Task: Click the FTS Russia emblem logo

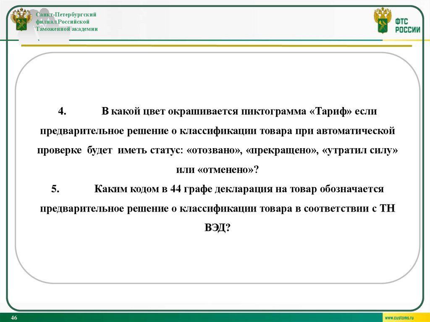Action: [383, 21]
